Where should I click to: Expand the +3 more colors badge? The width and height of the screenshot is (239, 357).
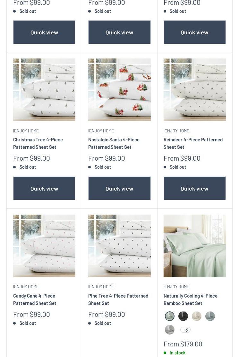click(185, 330)
